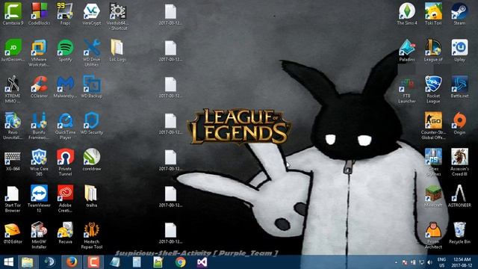
Task: Open the ASTRONEER shortcut
Action: [459, 197]
